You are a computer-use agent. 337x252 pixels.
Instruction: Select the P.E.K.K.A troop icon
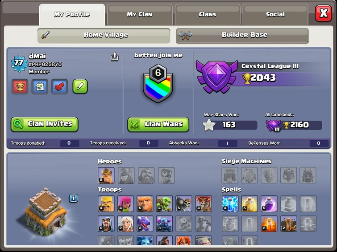point(164,224)
